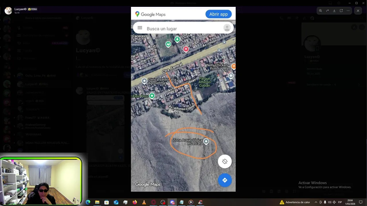Click the Google Maps logo in header
Viewport: 367px width, 206px height.
(150, 14)
